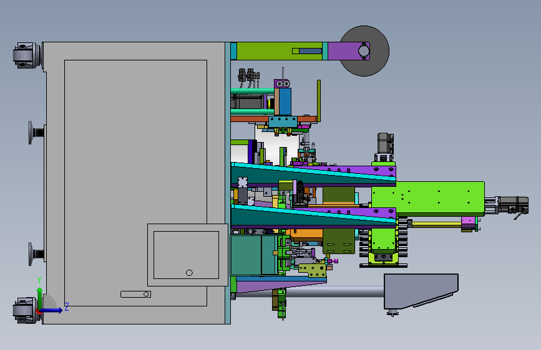Click the tall blue block near the sensors

[x=285, y=102]
